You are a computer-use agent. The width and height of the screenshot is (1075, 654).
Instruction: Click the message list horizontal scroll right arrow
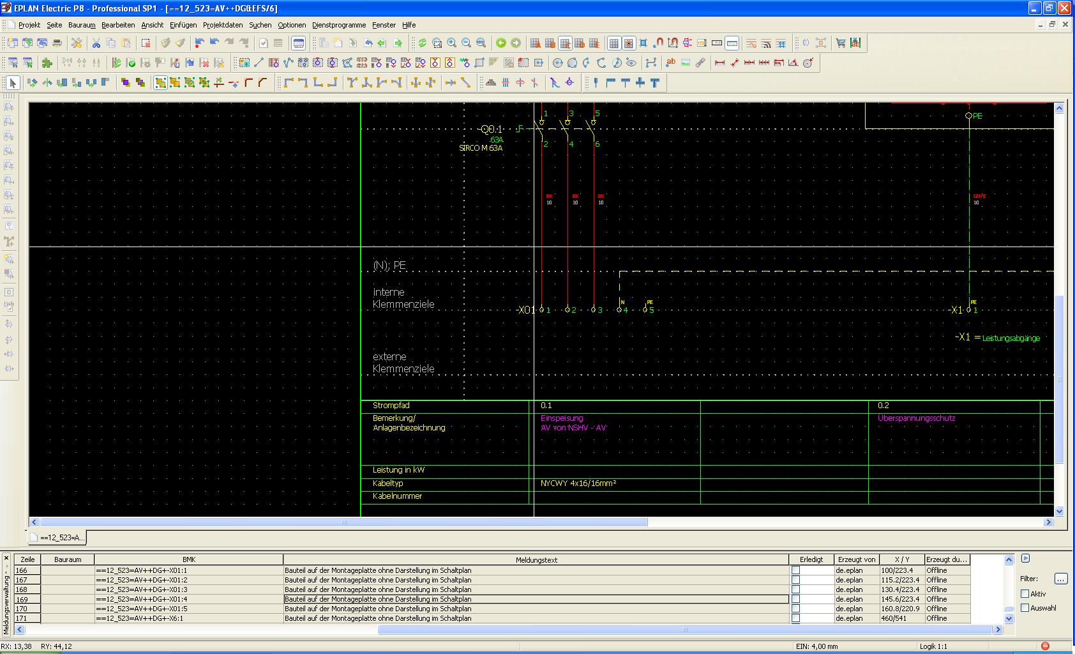998,630
